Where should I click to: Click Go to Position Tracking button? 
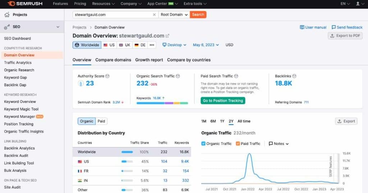tap(223, 101)
